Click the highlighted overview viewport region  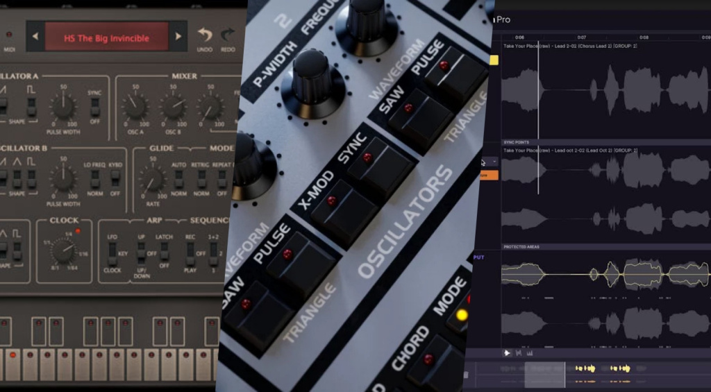pos(544,375)
